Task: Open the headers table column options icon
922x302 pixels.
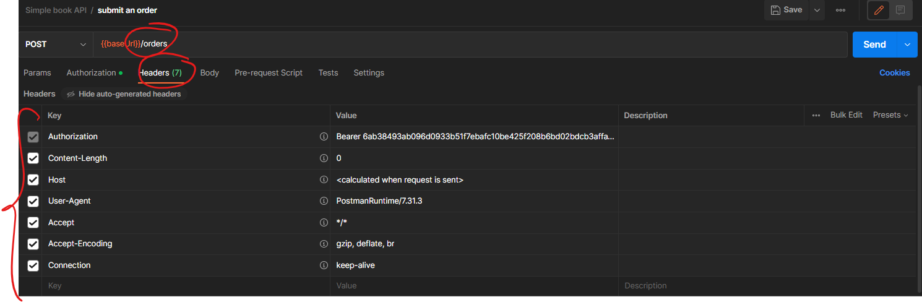Action: click(816, 115)
